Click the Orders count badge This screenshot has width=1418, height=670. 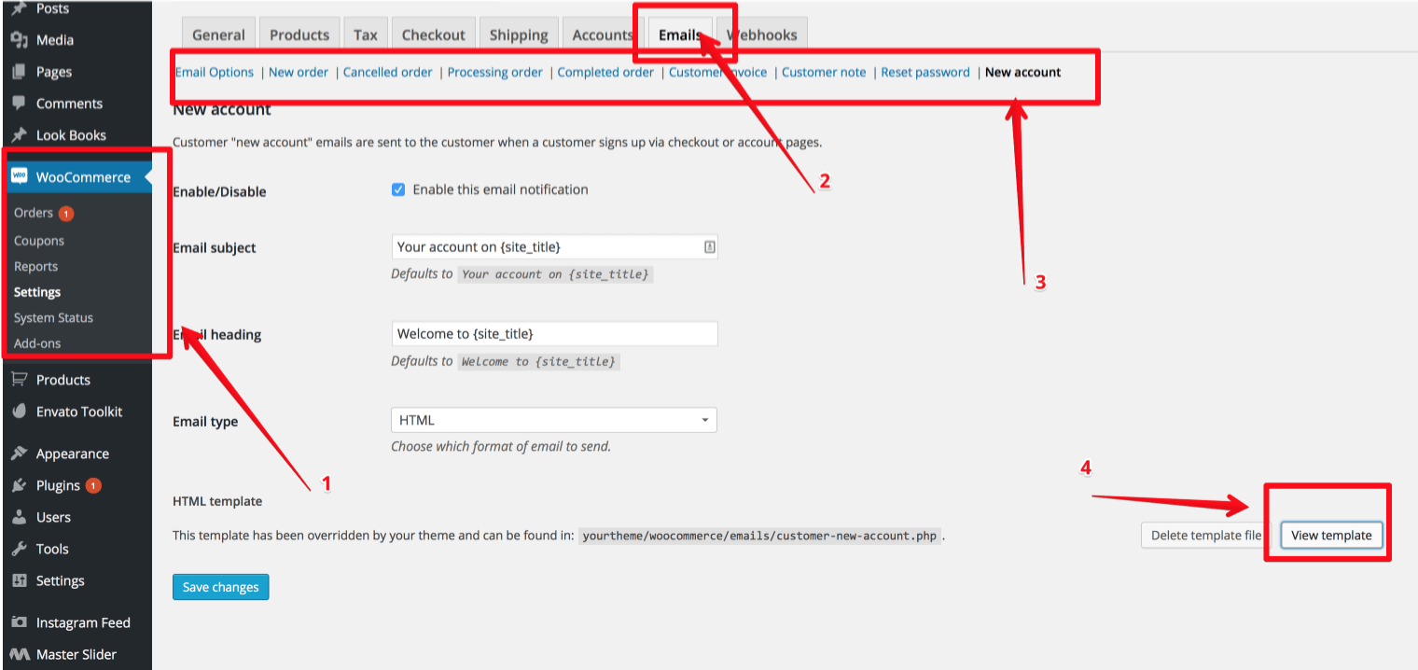coord(66,214)
